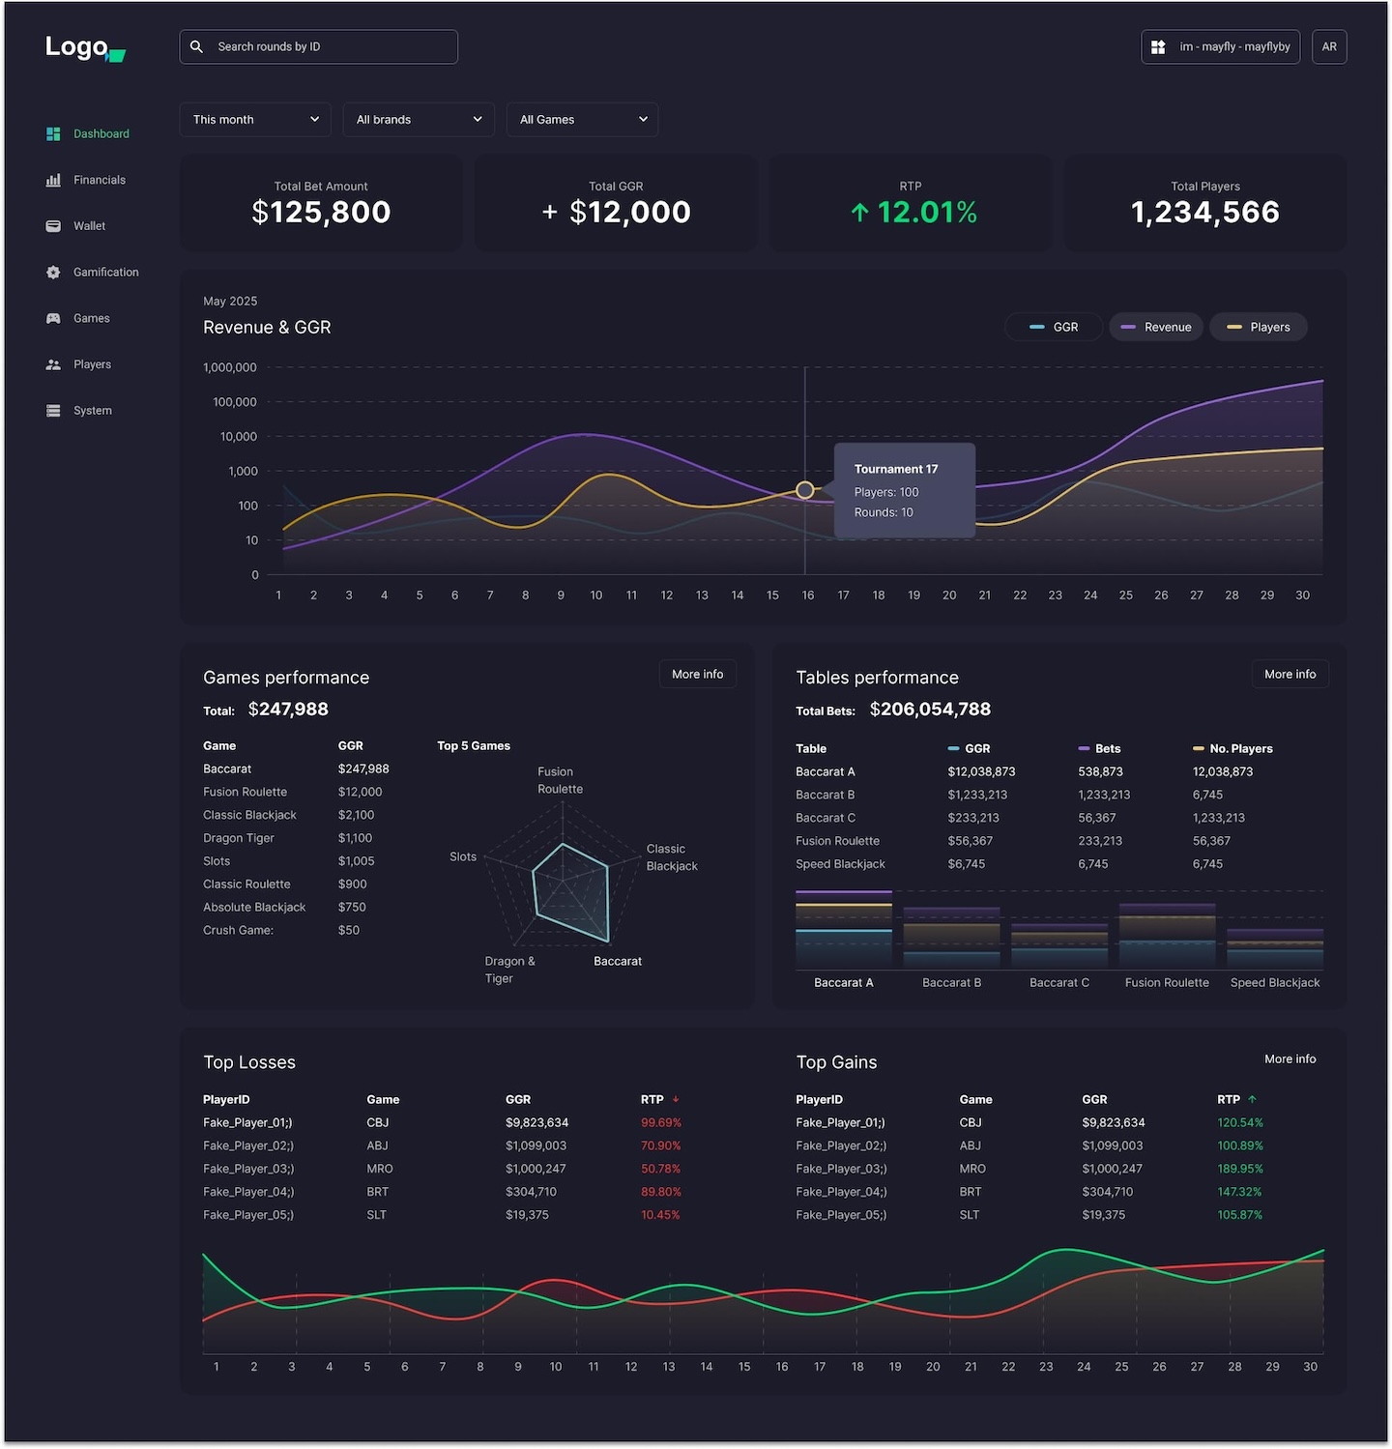Click the search magnifier icon
Screen dimensions: 1392x1449
tap(196, 46)
